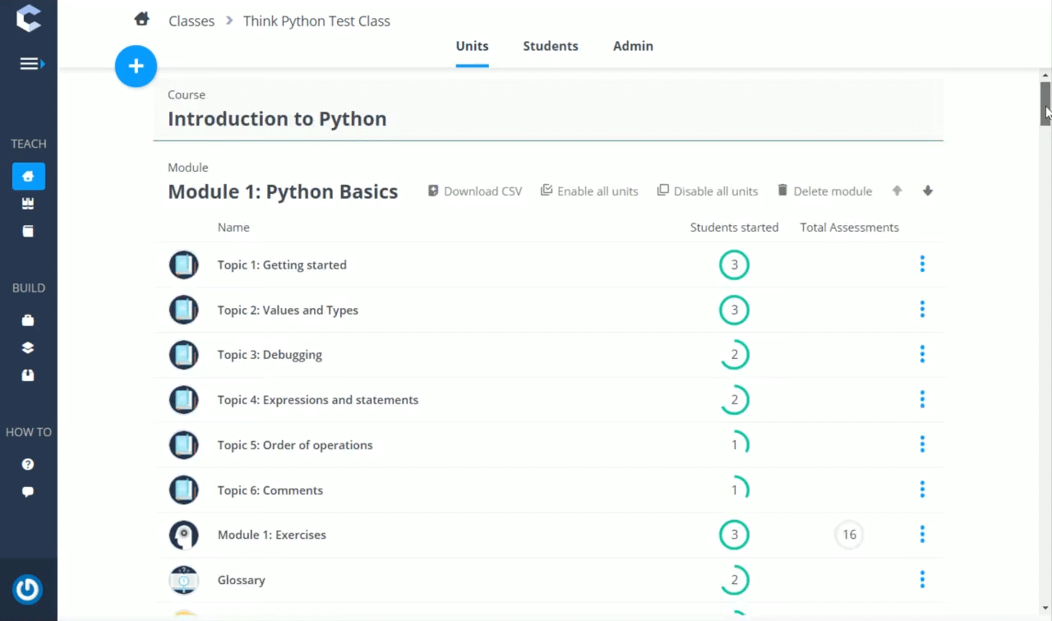This screenshot has width=1052, height=621.
Task: Click Delete module button
Action: click(824, 191)
